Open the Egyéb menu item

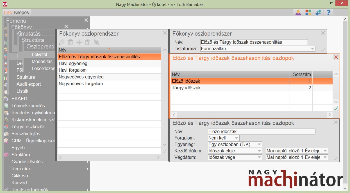point(18,148)
